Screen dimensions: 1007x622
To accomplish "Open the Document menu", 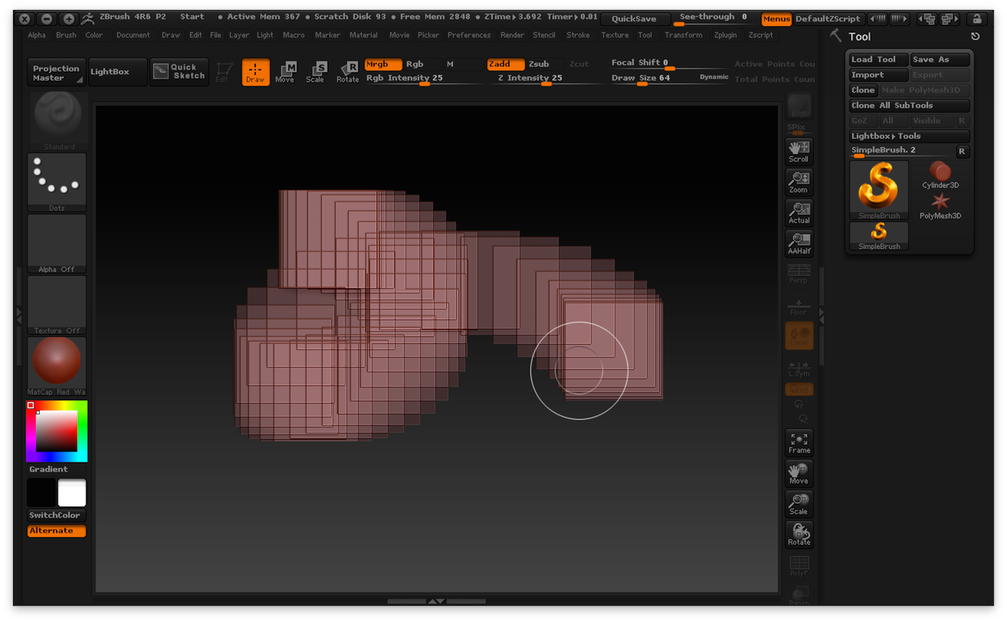I will click(x=133, y=35).
